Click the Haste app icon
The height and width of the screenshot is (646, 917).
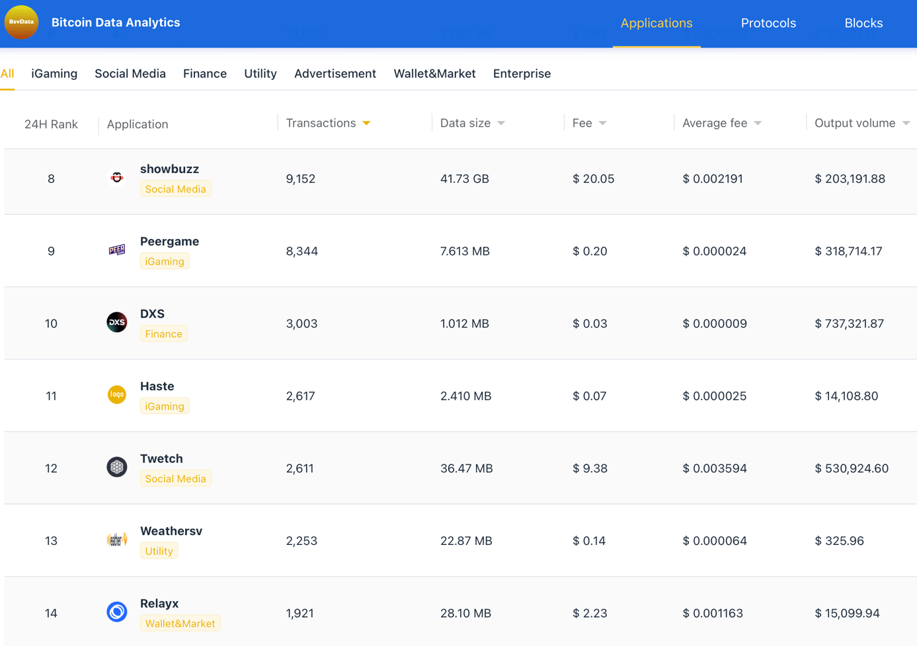117,394
